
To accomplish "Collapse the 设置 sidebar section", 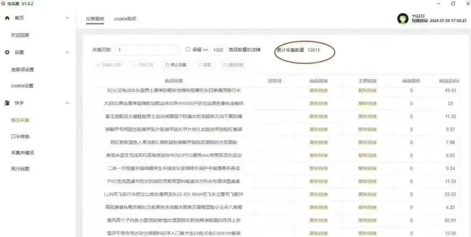I will coord(67,52).
